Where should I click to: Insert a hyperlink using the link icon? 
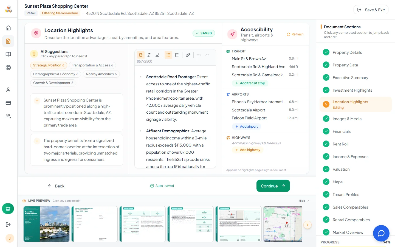(188, 55)
